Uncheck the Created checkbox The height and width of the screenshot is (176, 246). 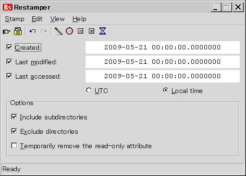9,47
